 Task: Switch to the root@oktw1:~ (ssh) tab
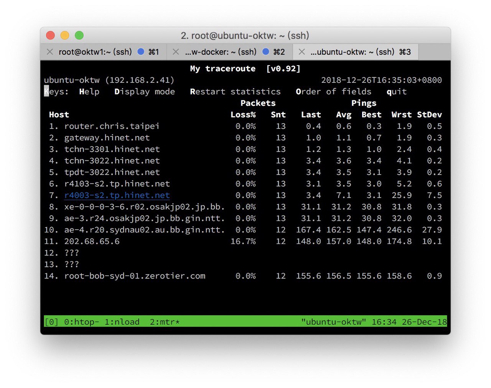click(x=104, y=52)
